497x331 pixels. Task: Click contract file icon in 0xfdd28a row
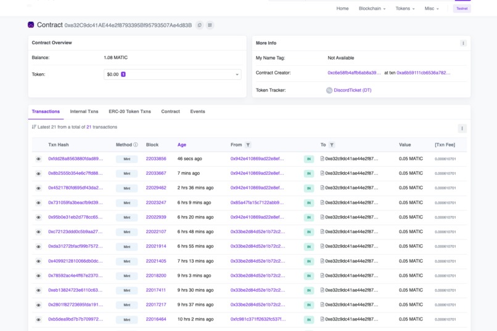[322, 158]
